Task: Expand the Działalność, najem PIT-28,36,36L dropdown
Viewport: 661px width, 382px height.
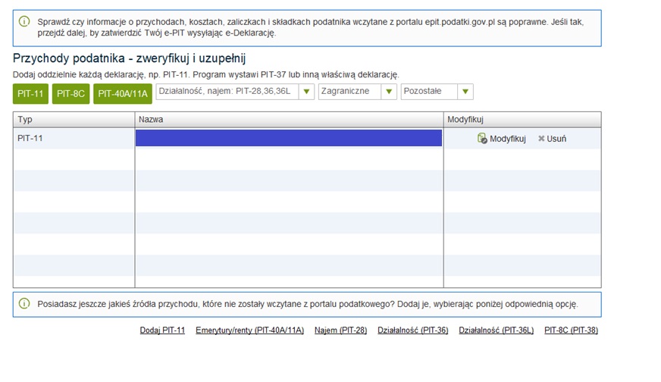Action: [306, 92]
